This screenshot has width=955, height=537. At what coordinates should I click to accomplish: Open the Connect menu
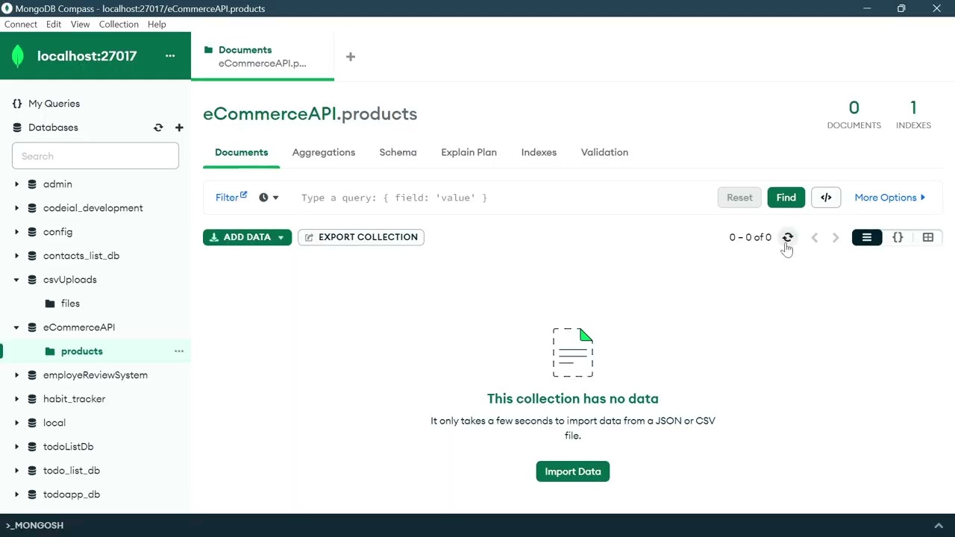(x=21, y=24)
